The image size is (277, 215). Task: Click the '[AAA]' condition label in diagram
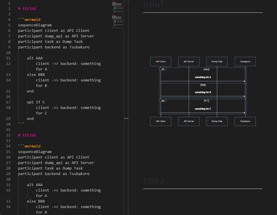click(x=206, y=70)
